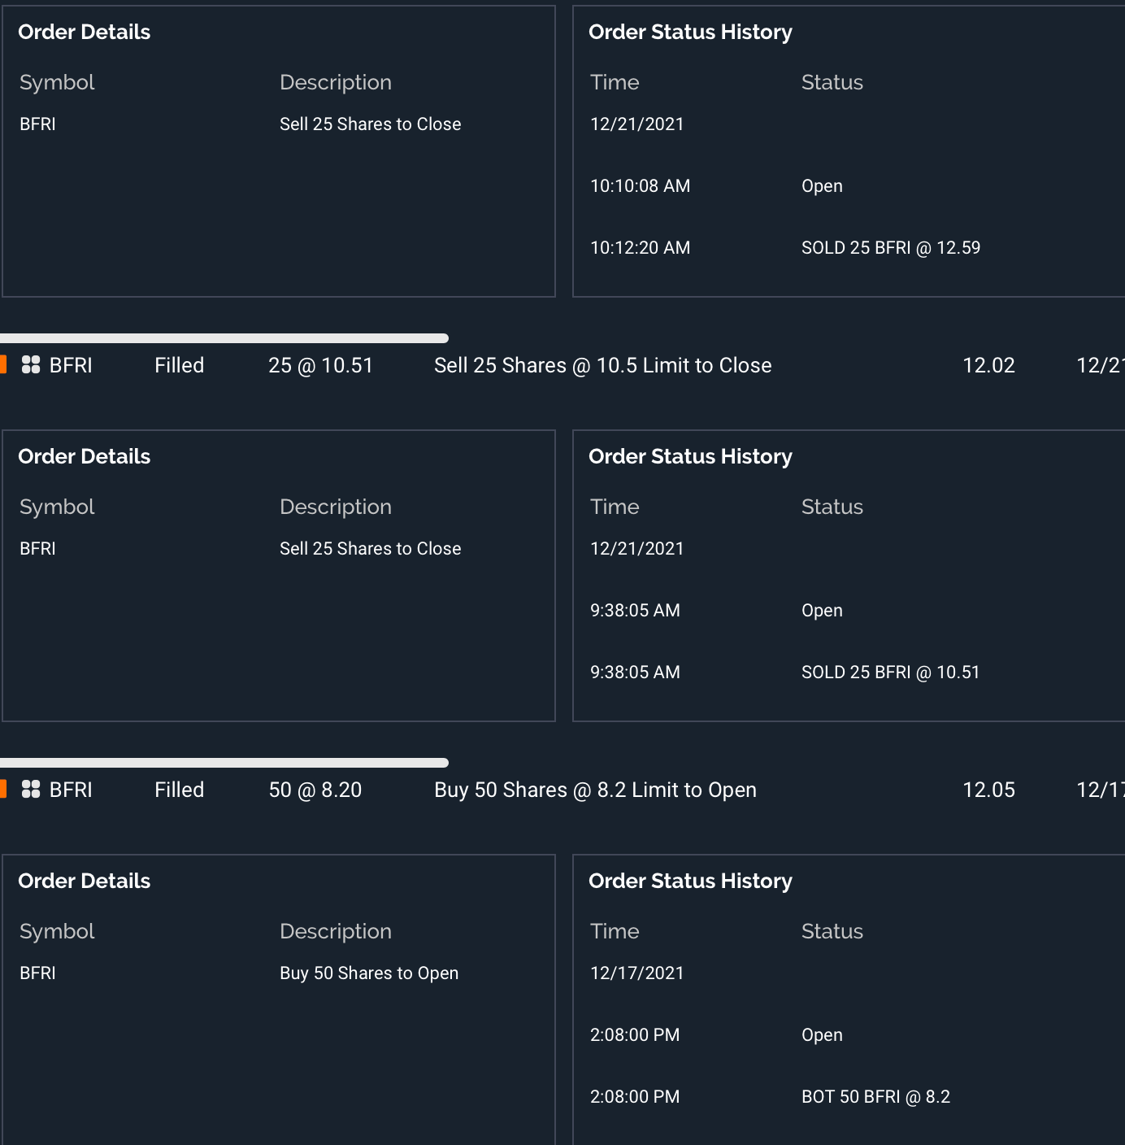Click the Filled status of the buy order

pyautogui.click(x=179, y=790)
